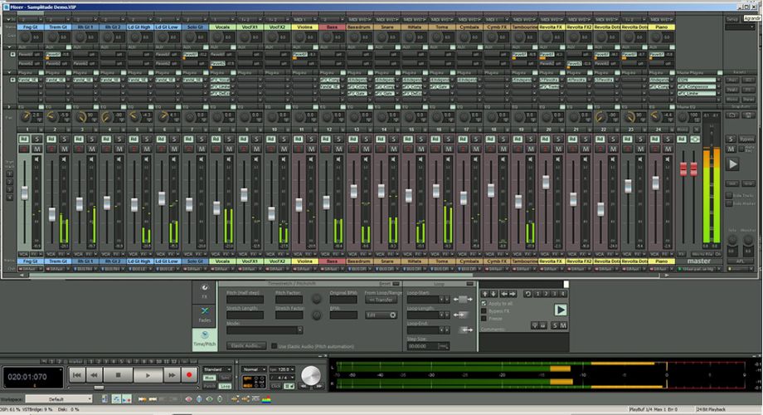The image size is (763, 415).
Task: Select the Time/Pitch section icon
Action: (x=205, y=337)
